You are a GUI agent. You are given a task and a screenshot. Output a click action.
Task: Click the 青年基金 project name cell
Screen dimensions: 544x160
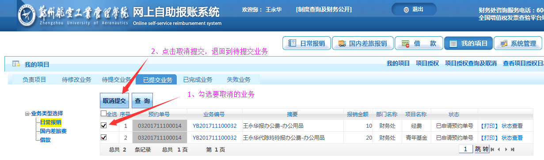coord(416,137)
